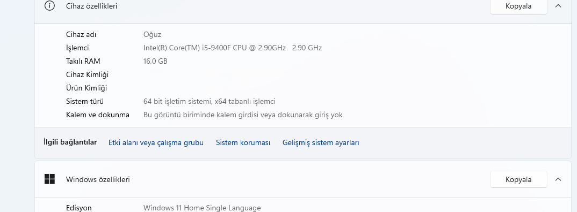The width and height of the screenshot is (577, 212).
Task: Click the info icon beside Cihaz özellikleri
Action: [x=49, y=6]
